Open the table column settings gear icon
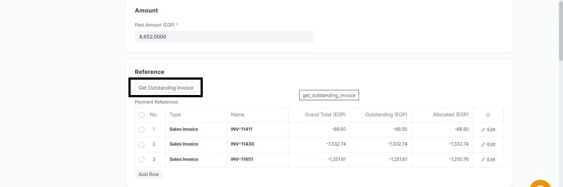This screenshot has width=563, height=187. point(488,115)
